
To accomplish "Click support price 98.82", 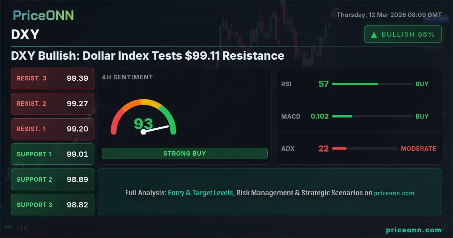I will (77, 205).
